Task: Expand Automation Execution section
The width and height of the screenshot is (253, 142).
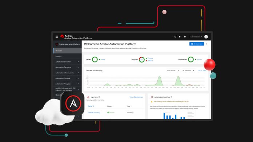Action: tap(67, 62)
